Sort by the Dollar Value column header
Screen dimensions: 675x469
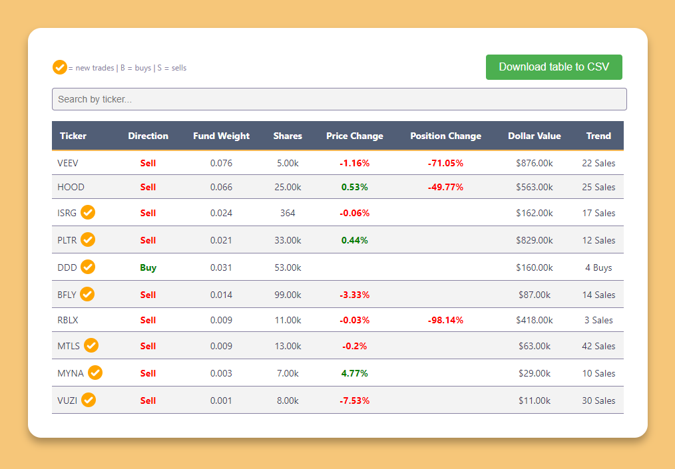(535, 136)
